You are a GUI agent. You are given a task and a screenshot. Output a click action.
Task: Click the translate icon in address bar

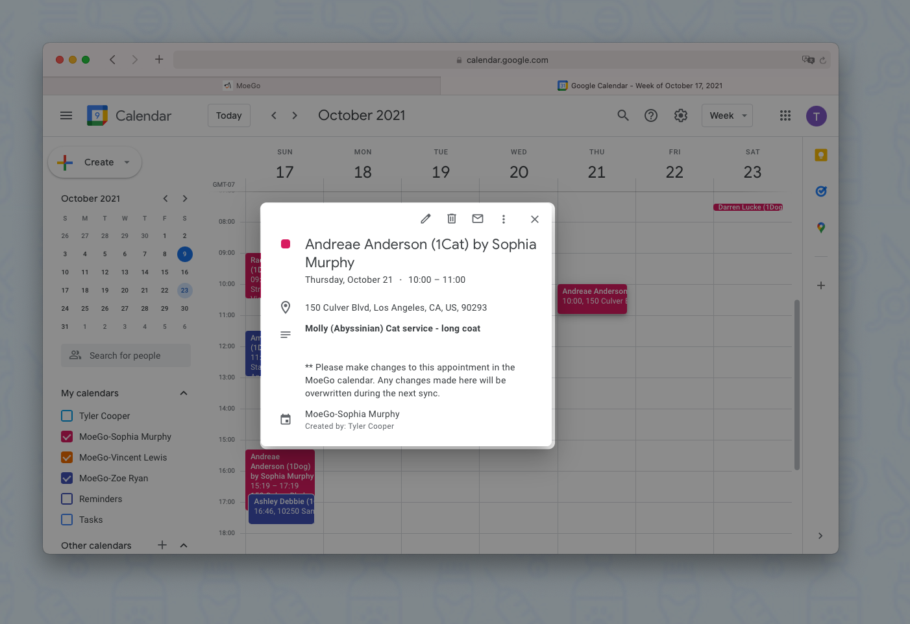(808, 60)
